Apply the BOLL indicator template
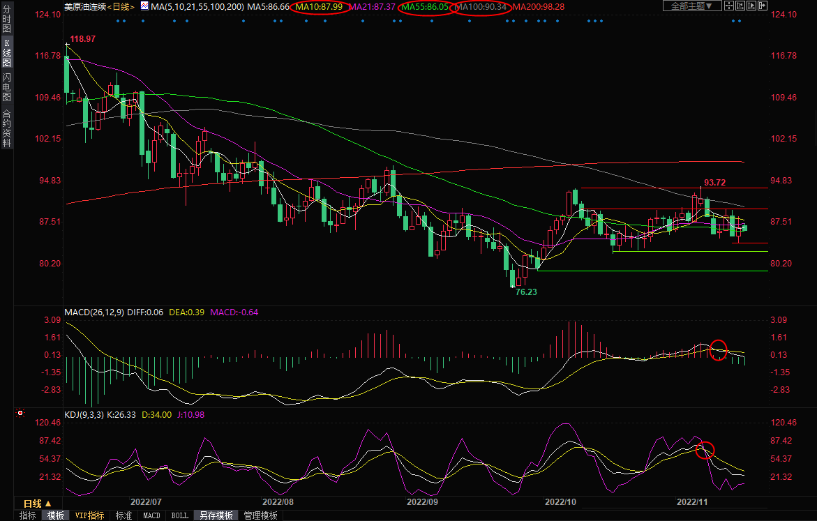Image resolution: width=817 pixels, height=521 pixels. (x=179, y=515)
